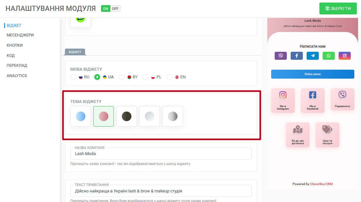
Task: Select EN widget language radio button
Action: (169, 77)
